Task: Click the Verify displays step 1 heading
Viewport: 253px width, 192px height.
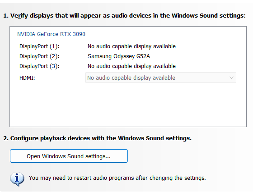Action: pos(124,16)
